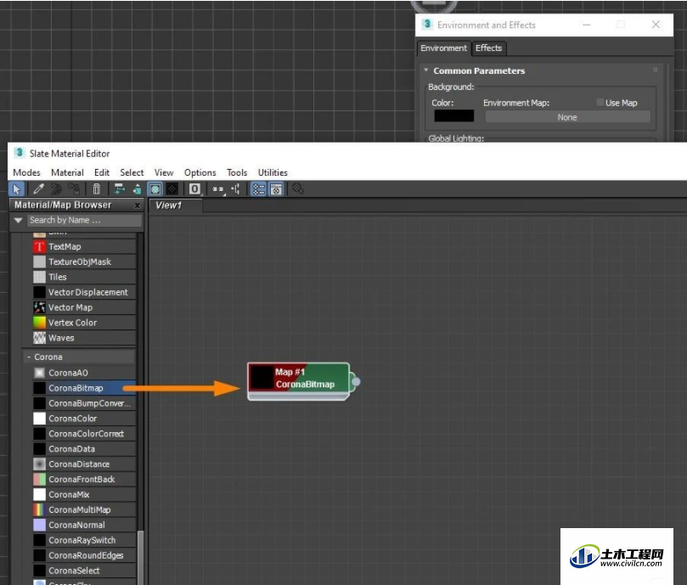Select the CoronaBumpConverter entry
This screenshot has height=585, width=687.
[84, 403]
